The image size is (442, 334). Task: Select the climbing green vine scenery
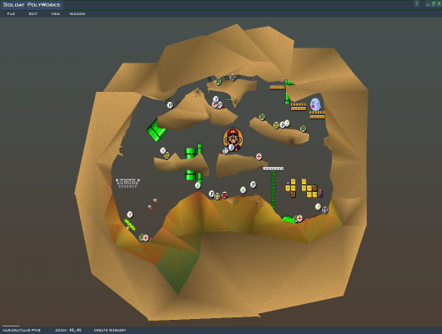click(273, 190)
